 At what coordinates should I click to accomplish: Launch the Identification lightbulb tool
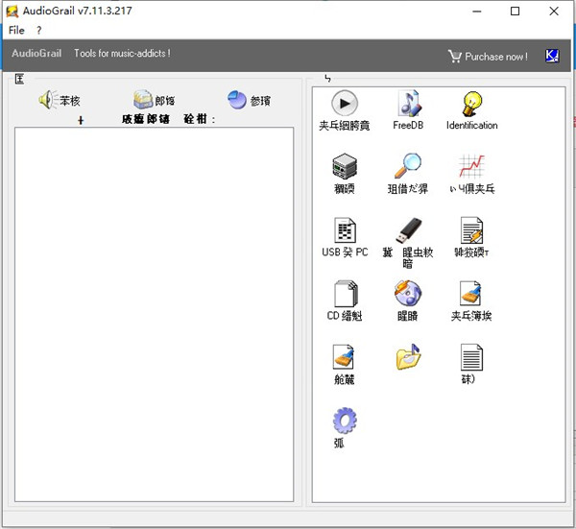pyautogui.click(x=471, y=103)
